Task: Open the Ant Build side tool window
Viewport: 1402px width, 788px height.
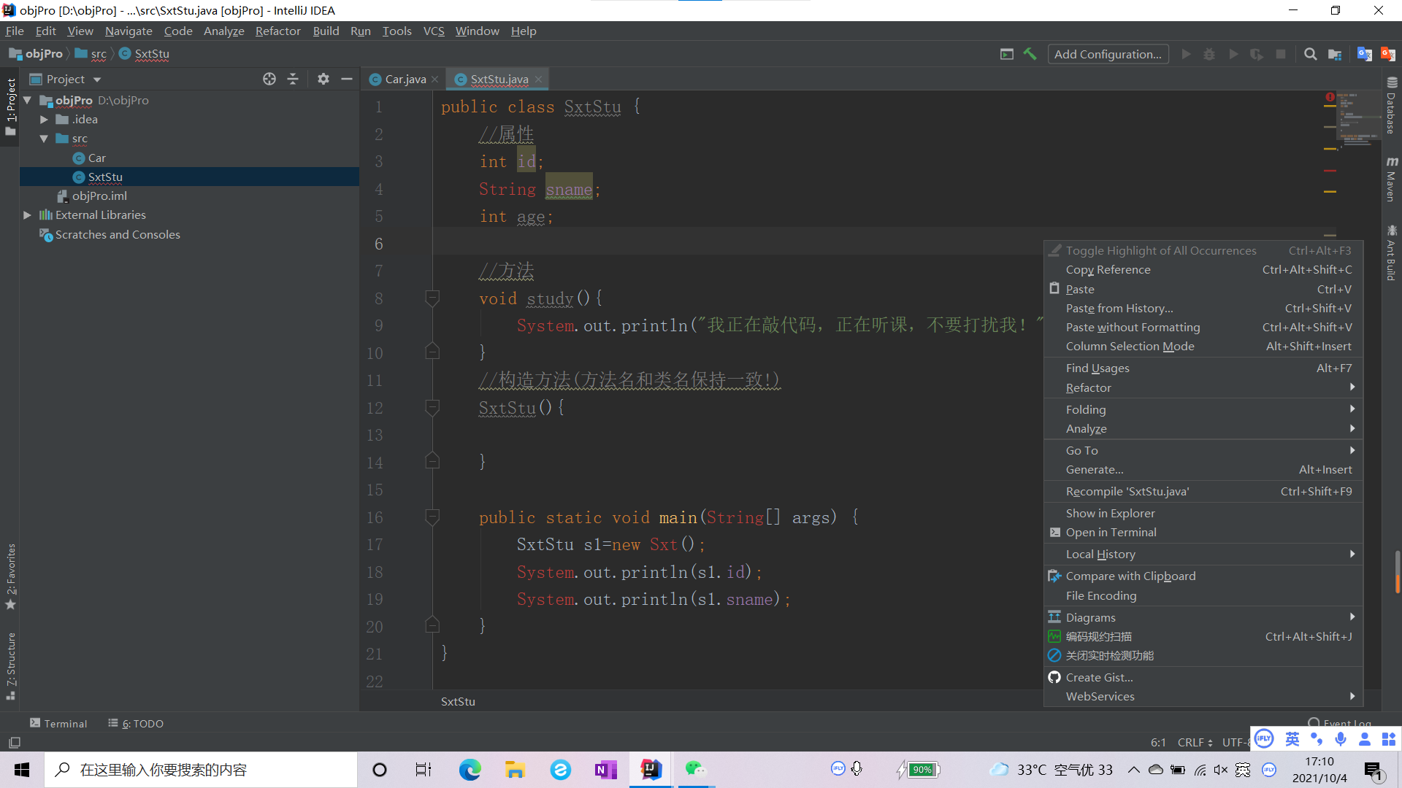Action: (x=1392, y=252)
